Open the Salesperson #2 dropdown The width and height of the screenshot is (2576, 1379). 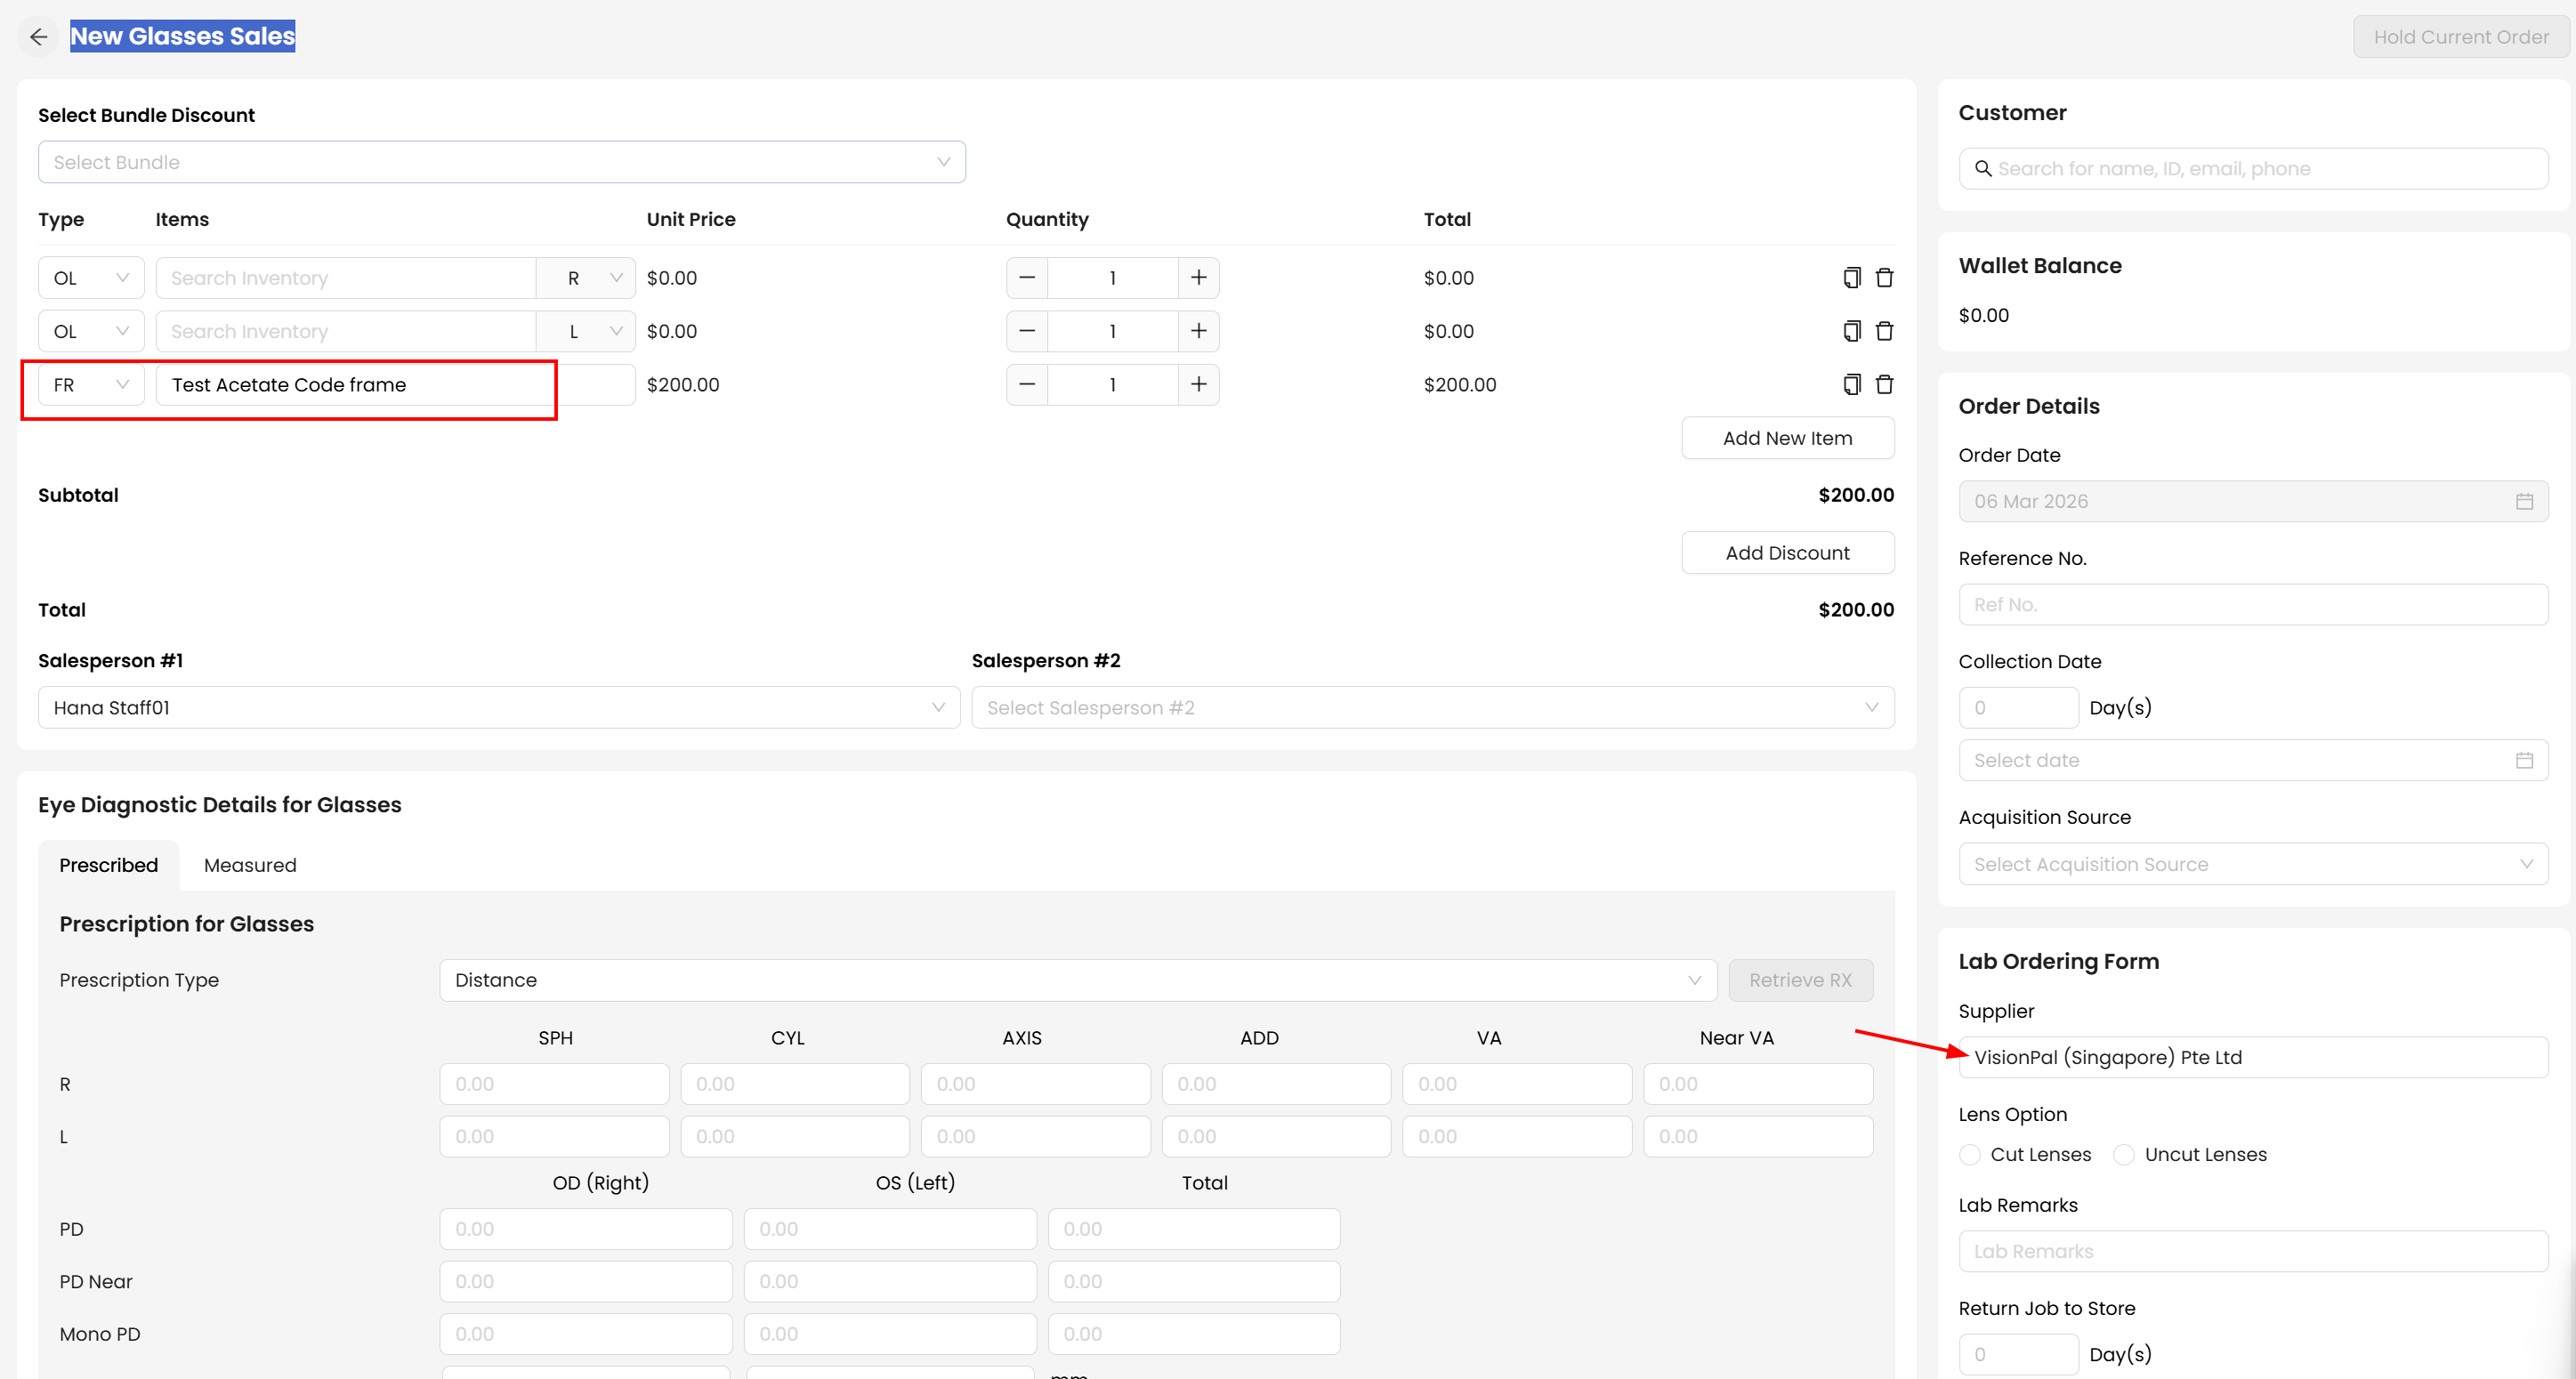pyautogui.click(x=1432, y=707)
